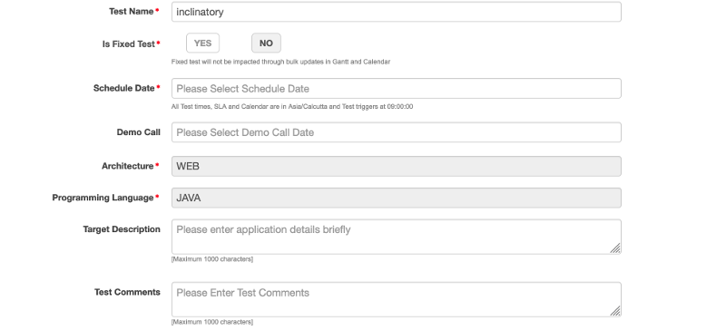Click the fixed test bulk updates hint text

tap(280, 62)
